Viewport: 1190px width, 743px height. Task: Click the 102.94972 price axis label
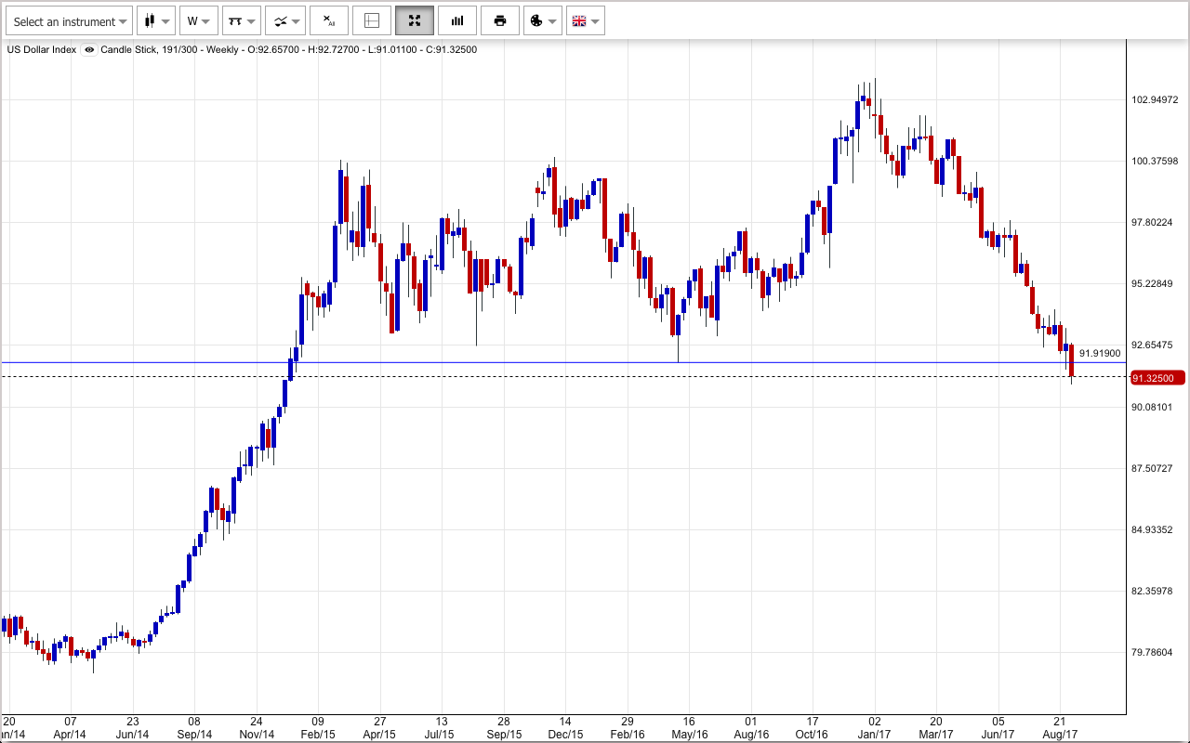[x=1157, y=100]
